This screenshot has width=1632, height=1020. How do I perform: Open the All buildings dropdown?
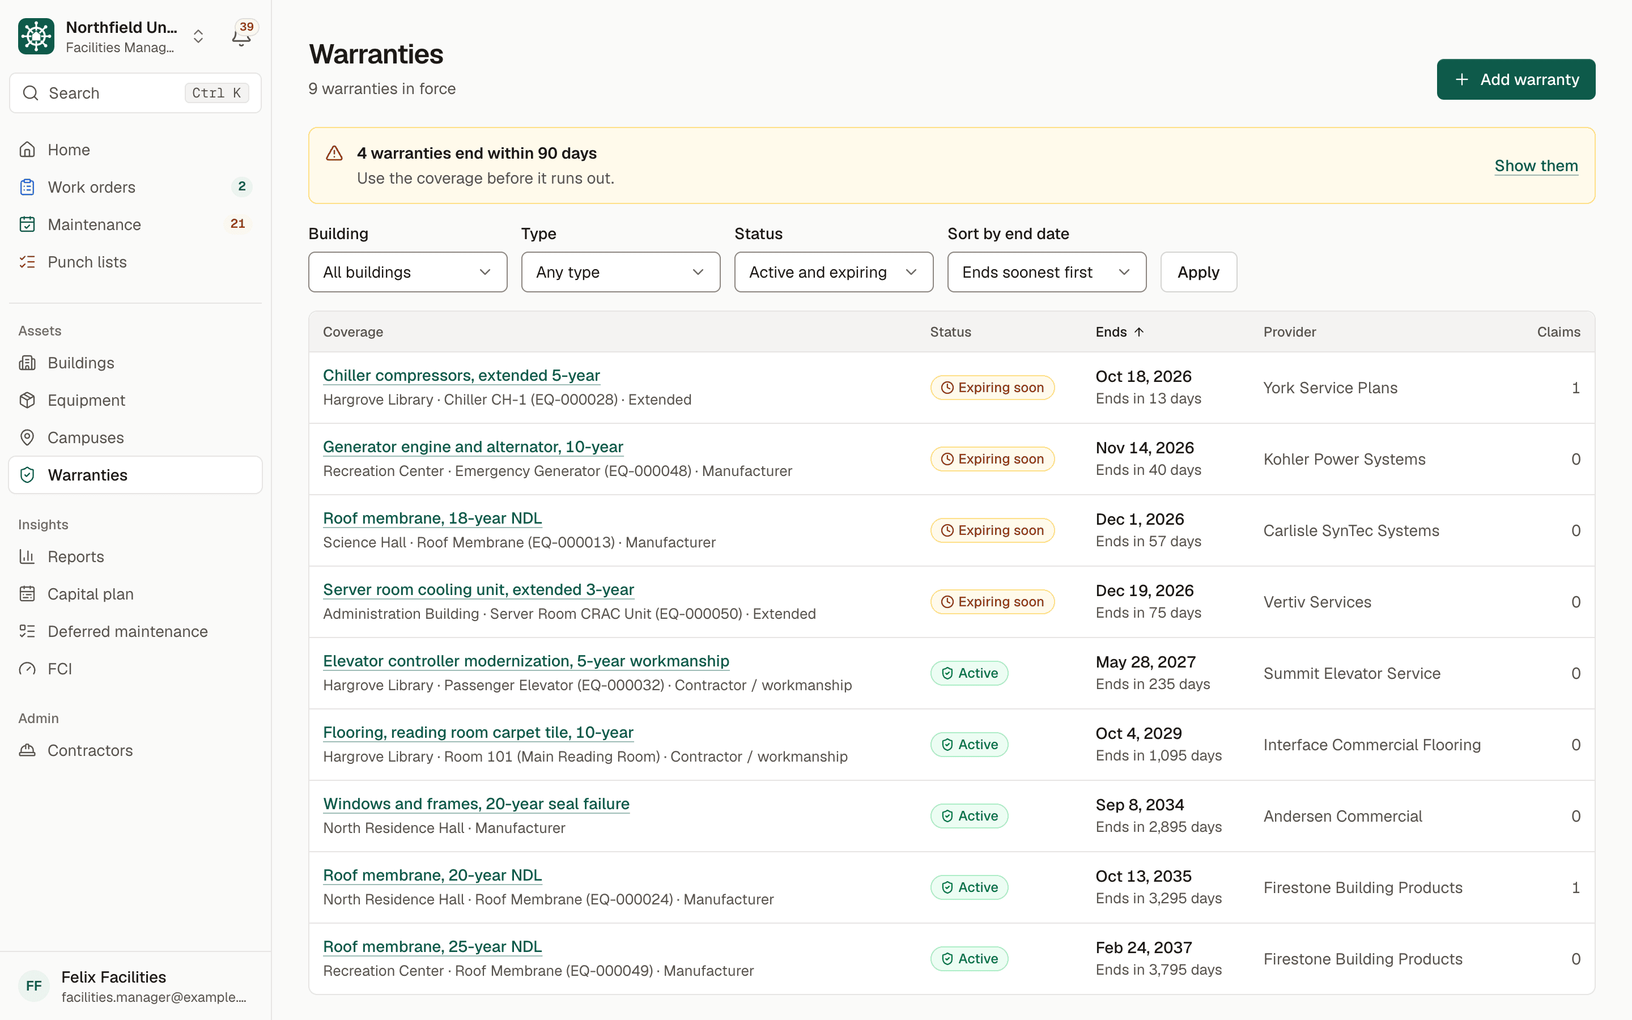407,272
